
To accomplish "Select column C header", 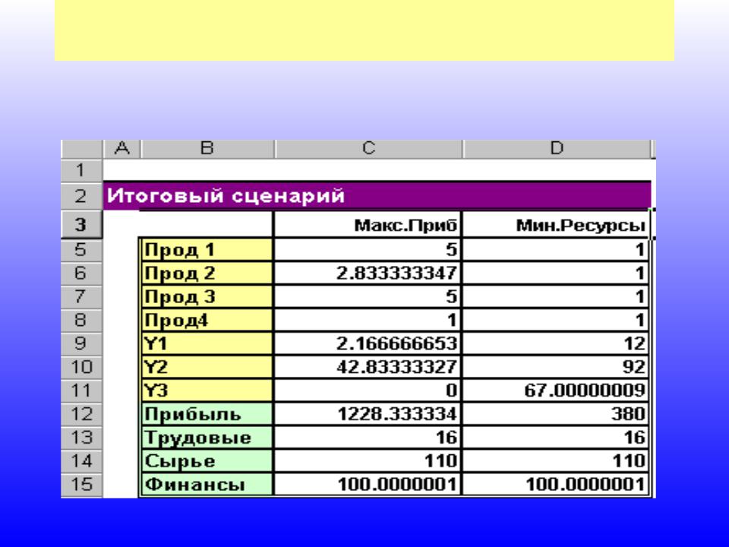I will 369,149.
